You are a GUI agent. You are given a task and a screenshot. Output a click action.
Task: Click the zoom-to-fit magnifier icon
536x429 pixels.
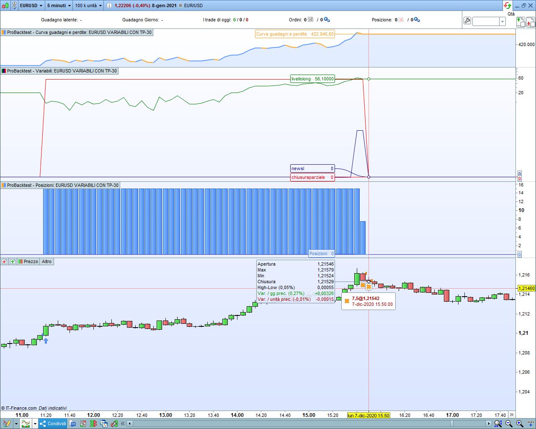[x=498, y=424]
